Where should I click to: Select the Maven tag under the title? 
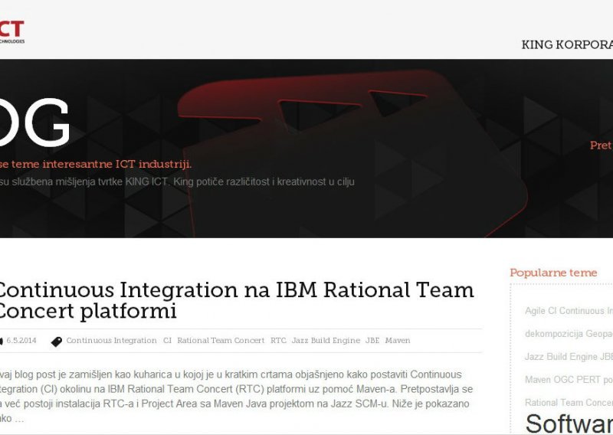[x=398, y=340]
